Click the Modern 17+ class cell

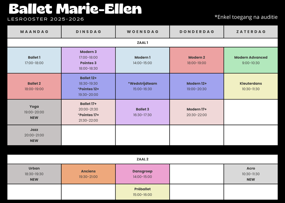click(x=197, y=112)
